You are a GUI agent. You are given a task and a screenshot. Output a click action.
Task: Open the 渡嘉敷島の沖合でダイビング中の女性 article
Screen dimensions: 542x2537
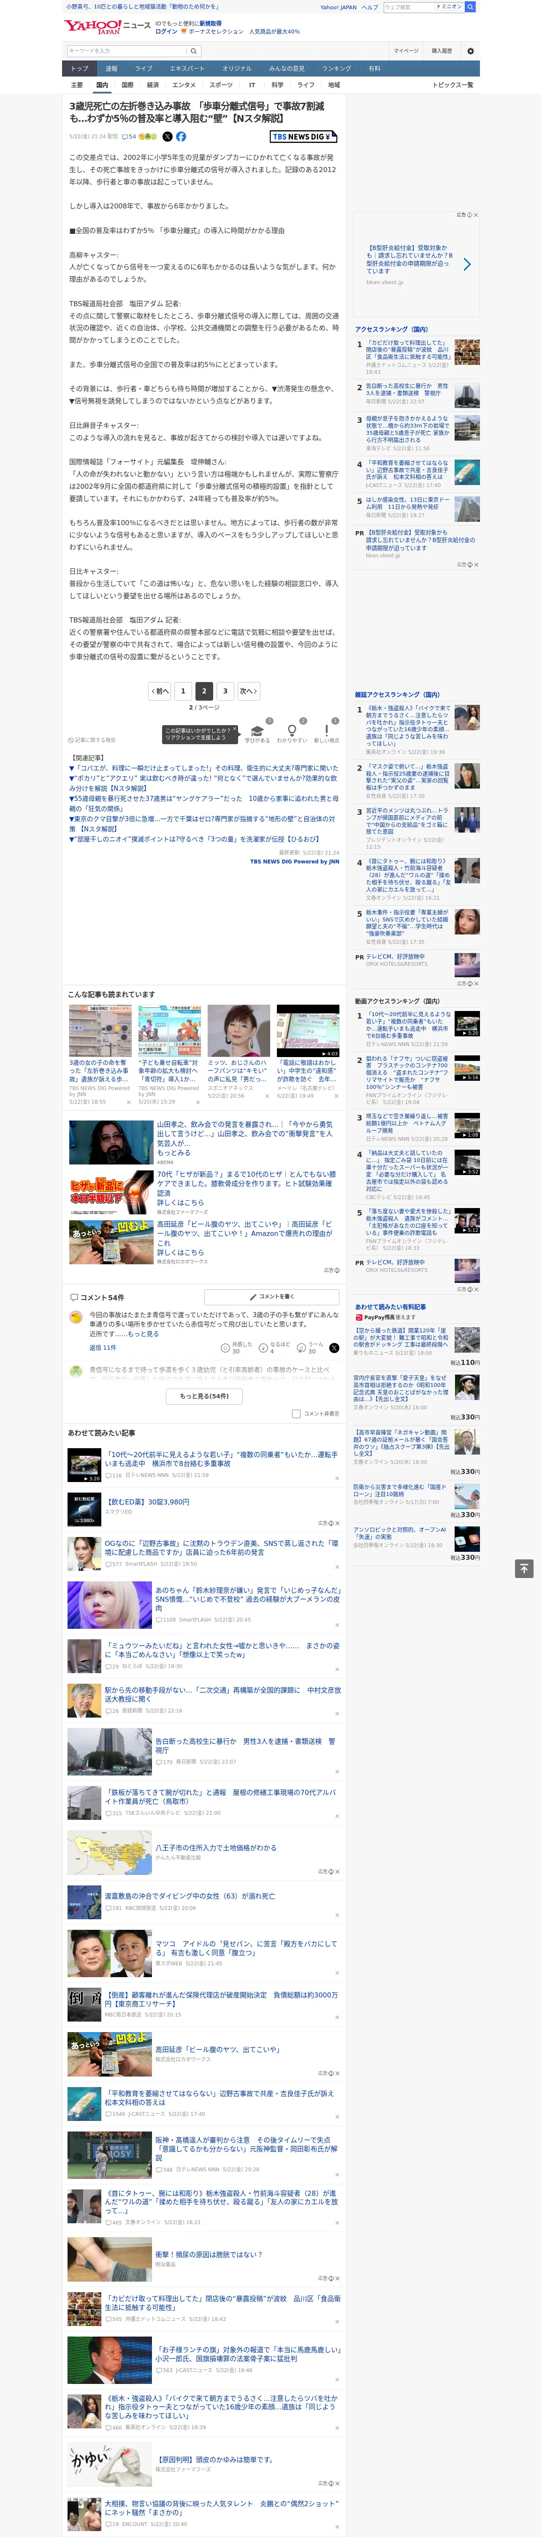pyautogui.click(x=190, y=1896)
